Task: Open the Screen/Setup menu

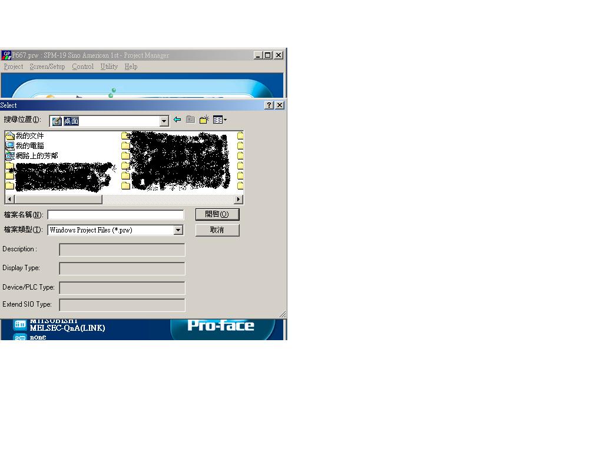Action: pyautogui.click(x=47, y=67)
